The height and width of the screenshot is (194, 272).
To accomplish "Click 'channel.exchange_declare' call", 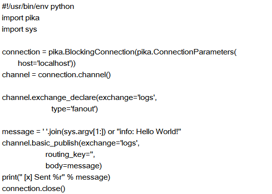I will (x=49, y=97).
